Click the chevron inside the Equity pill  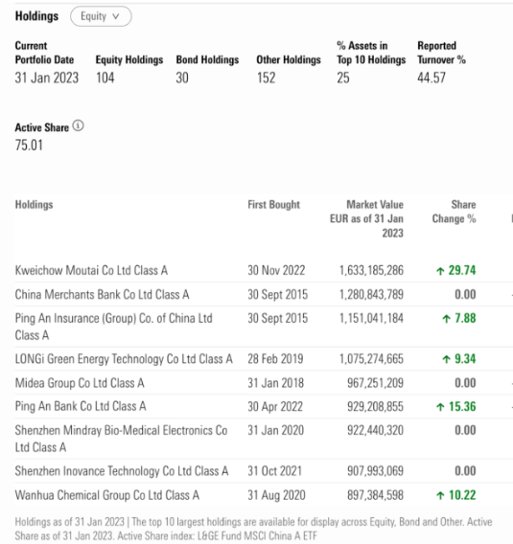click(116, 16)
